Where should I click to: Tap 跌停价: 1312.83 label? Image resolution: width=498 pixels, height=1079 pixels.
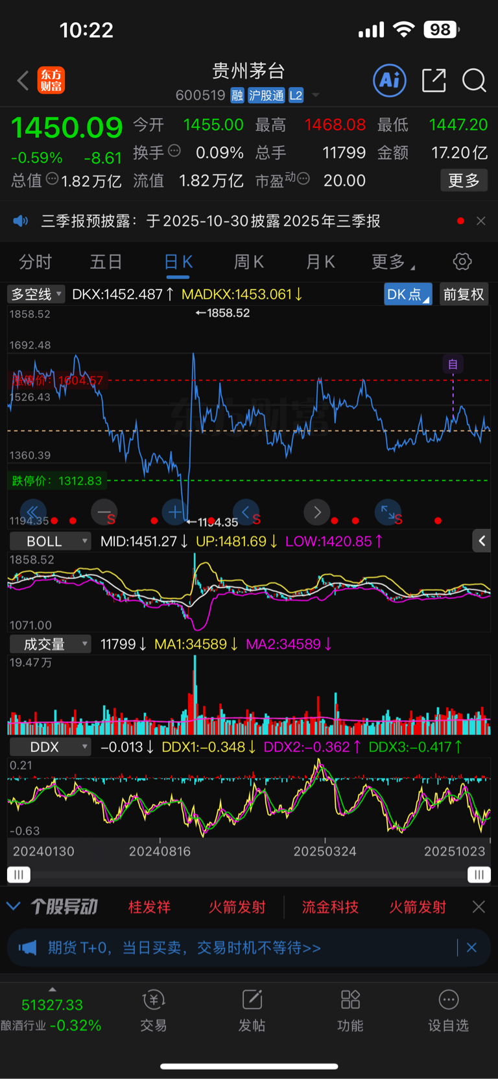[x=57, y=481]
